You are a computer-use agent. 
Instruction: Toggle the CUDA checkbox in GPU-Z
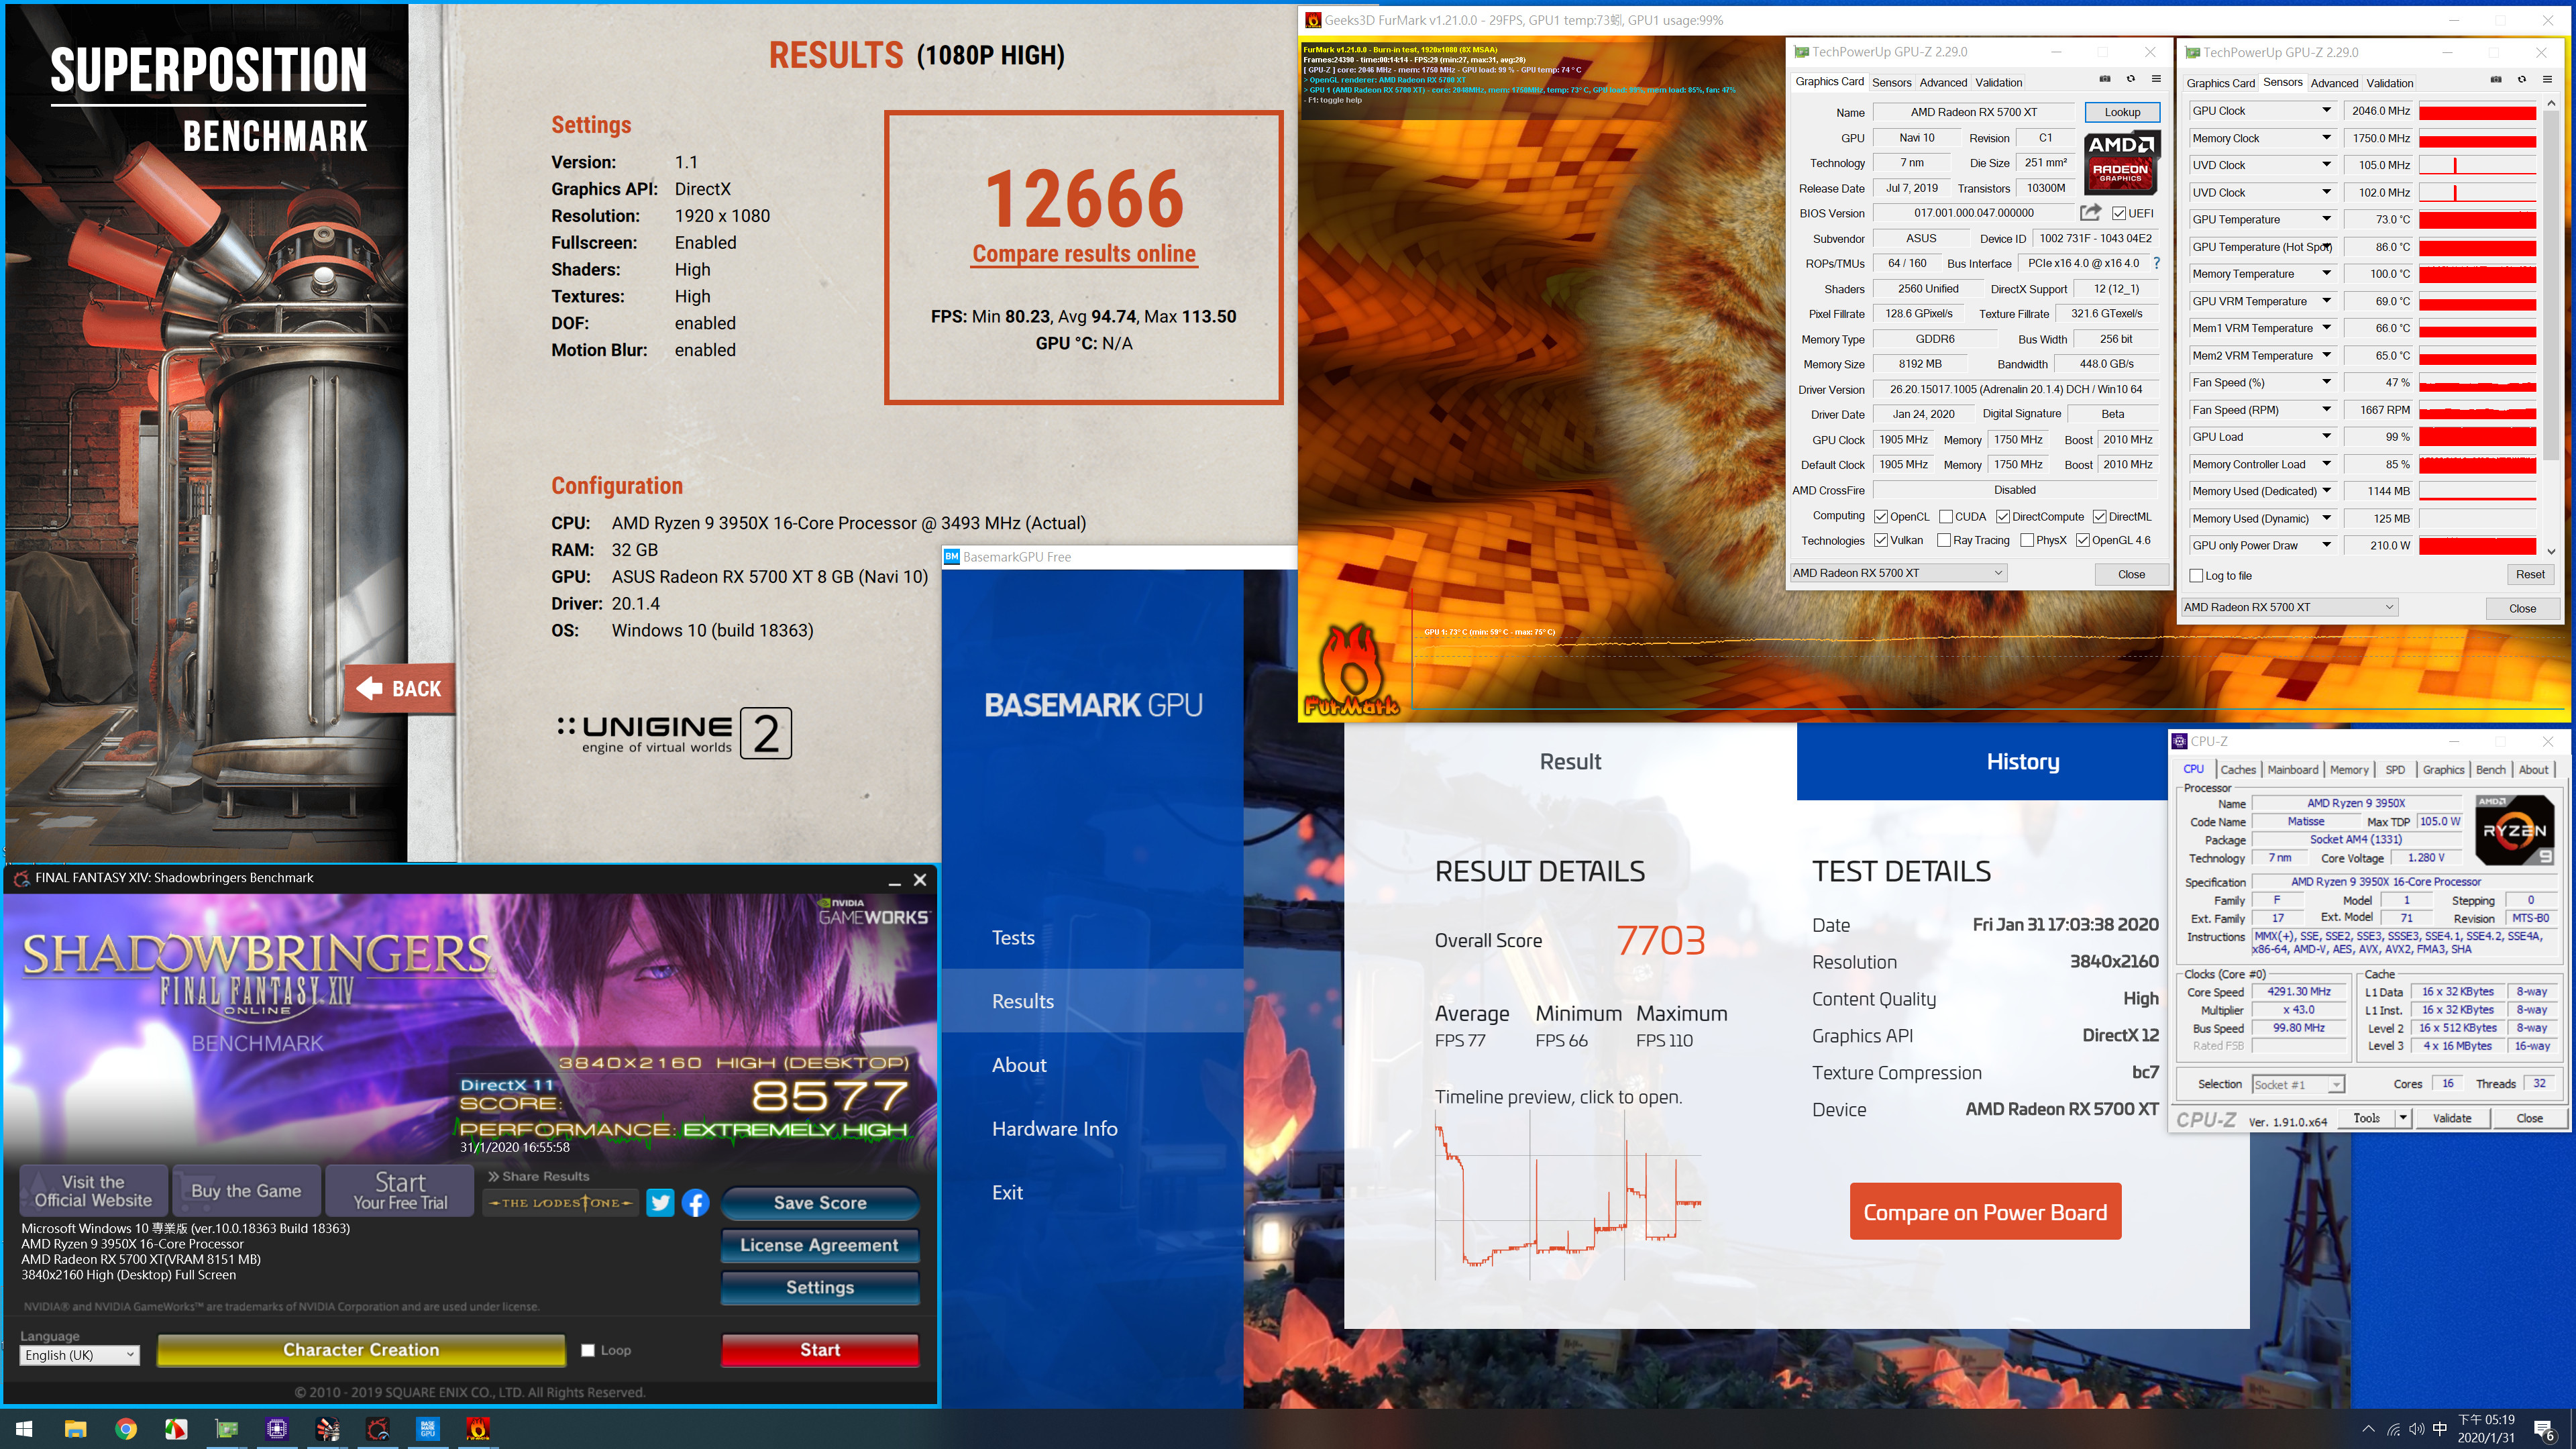click(x=1946, y=517)
